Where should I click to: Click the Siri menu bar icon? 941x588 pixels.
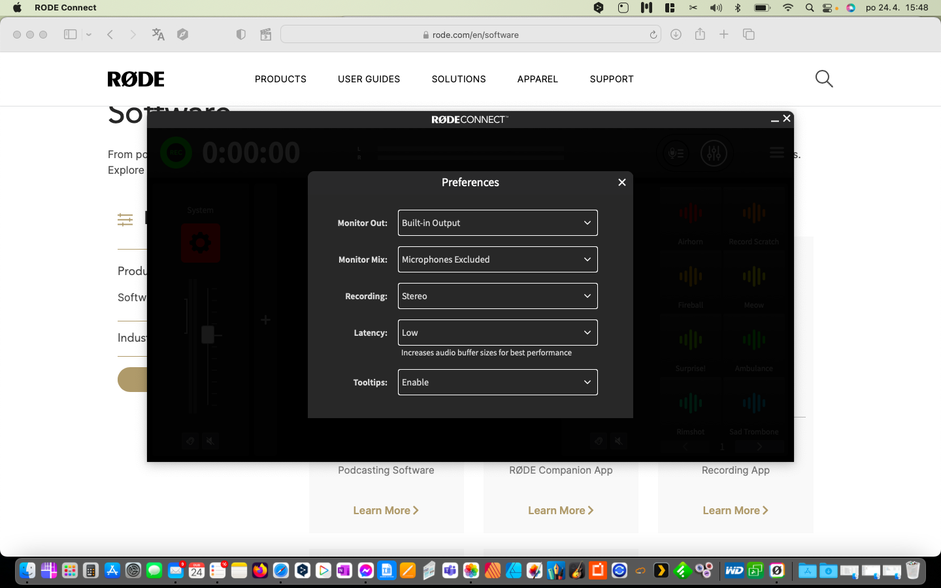pos(851,8)
